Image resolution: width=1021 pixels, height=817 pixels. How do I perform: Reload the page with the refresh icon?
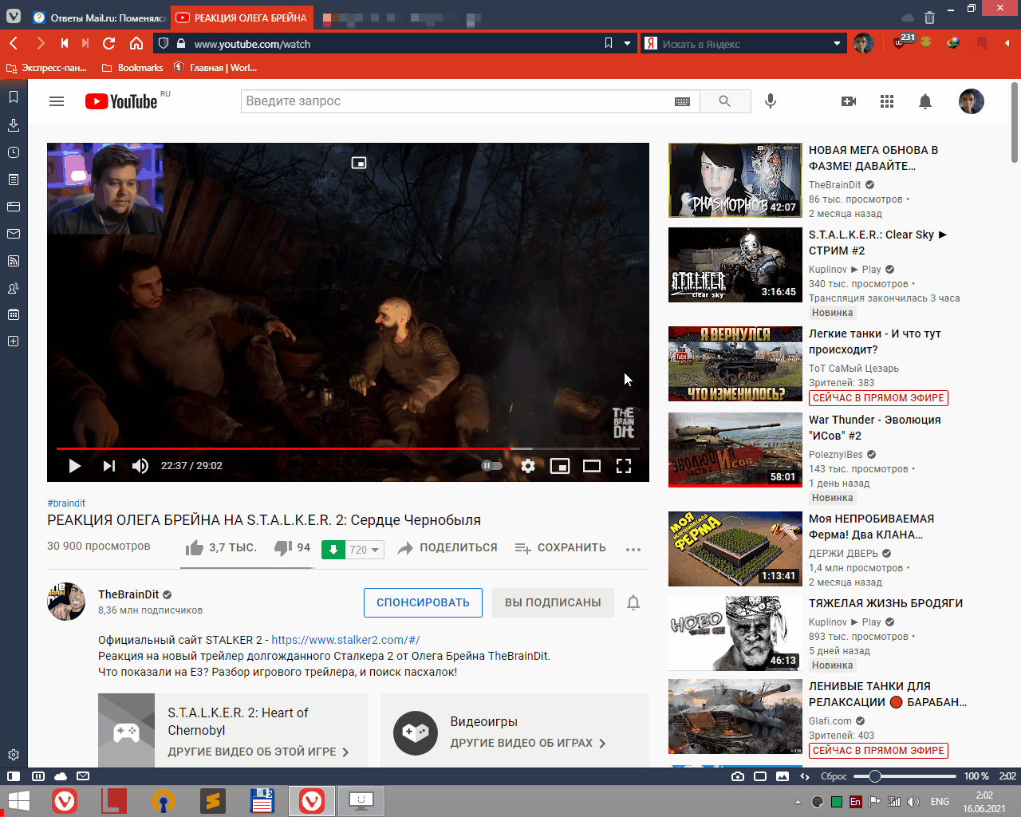tap(109, 43)
